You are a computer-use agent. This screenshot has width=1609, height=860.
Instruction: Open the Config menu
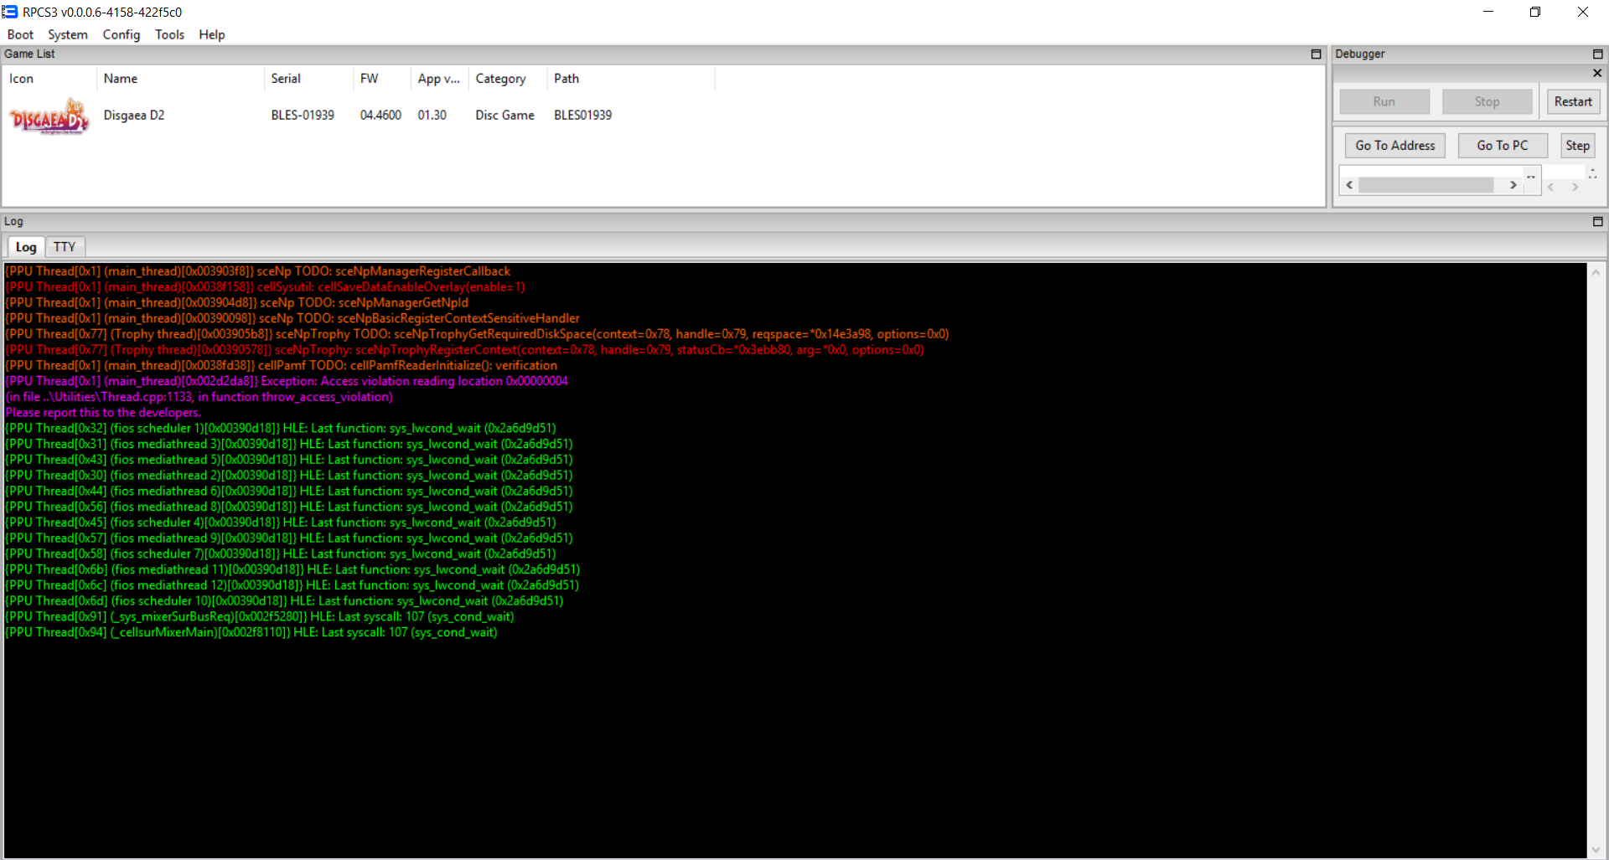pyautogui.click(x=121, y=34)
